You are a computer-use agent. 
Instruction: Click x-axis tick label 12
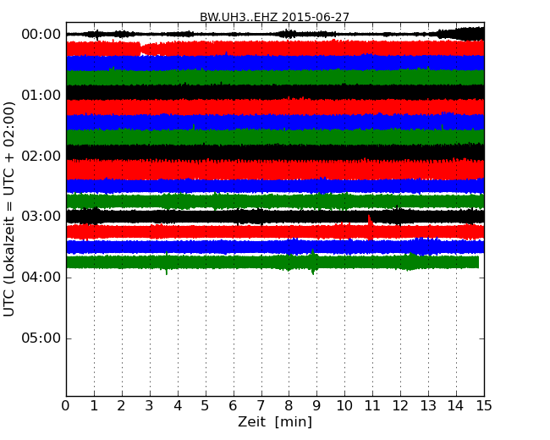(400, 406)
